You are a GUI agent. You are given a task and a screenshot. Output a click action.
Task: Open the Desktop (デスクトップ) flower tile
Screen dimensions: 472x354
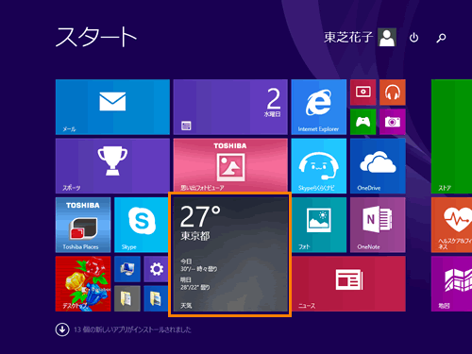[83, 284]
